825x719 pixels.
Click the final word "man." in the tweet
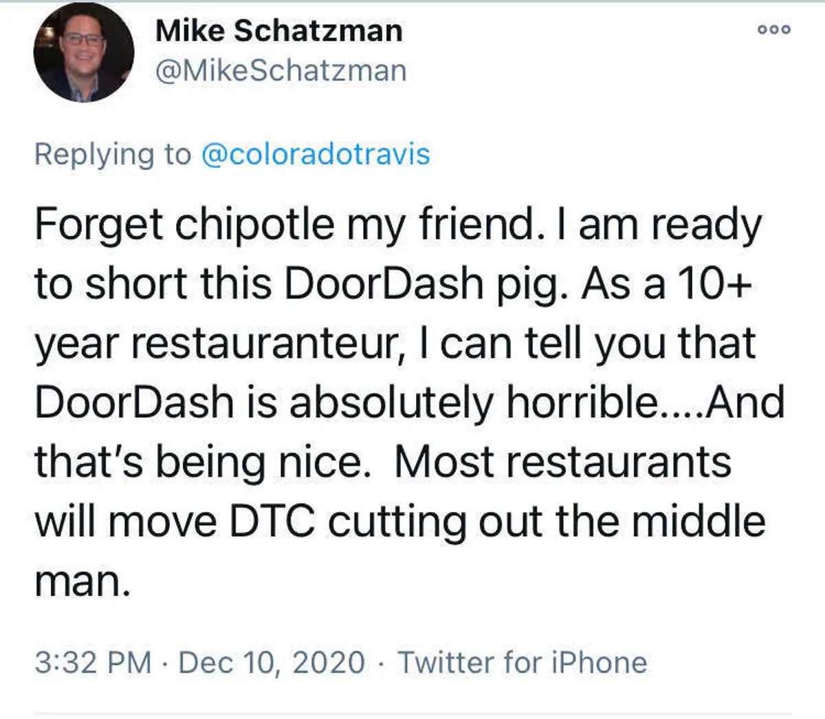[x=82, y=581]
